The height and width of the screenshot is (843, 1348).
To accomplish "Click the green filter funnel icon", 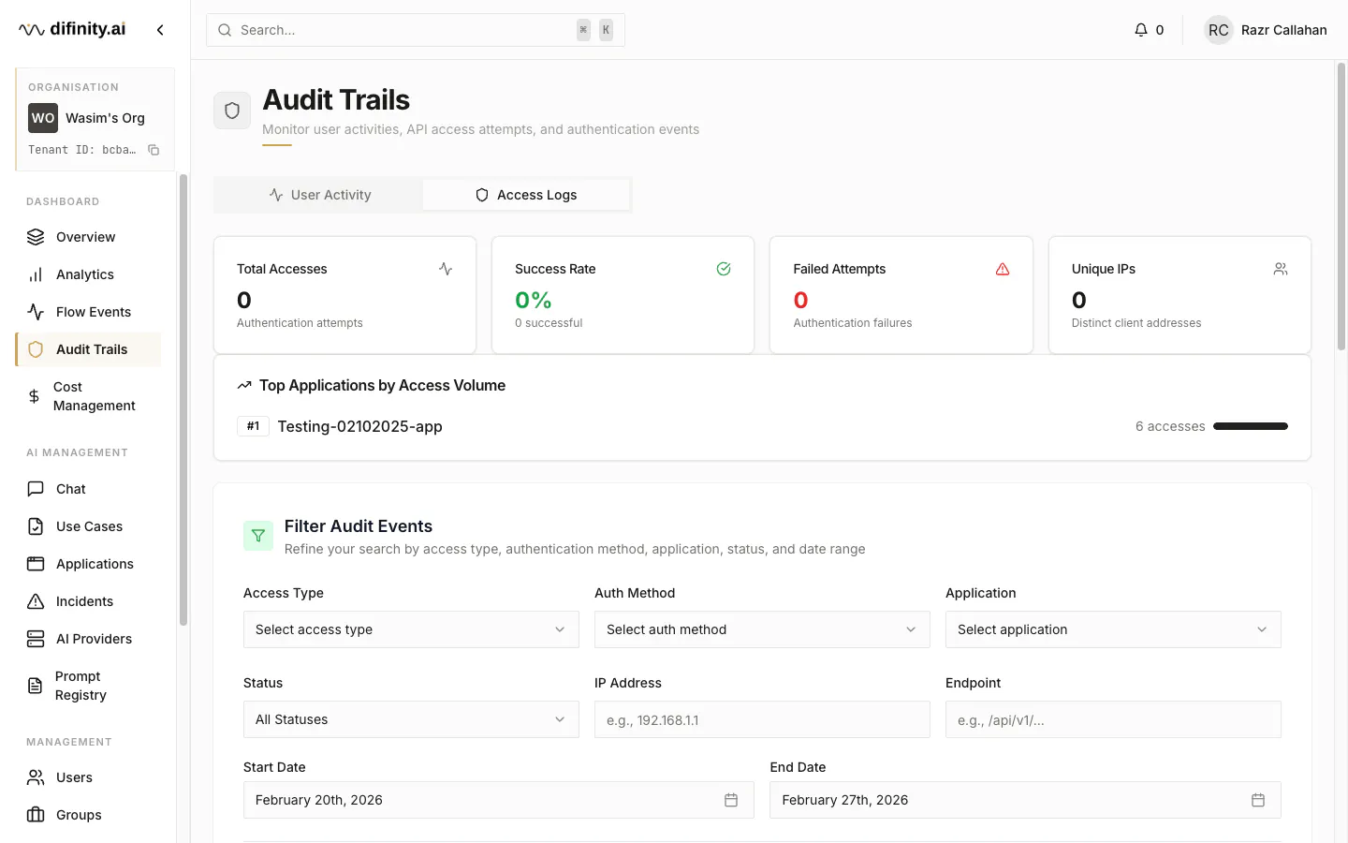I will click(x=258, y=536).
